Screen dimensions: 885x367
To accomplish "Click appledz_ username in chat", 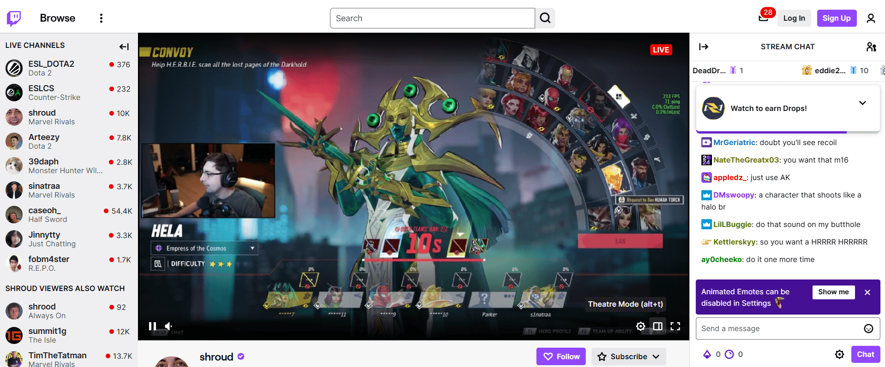I will [729, 177].
